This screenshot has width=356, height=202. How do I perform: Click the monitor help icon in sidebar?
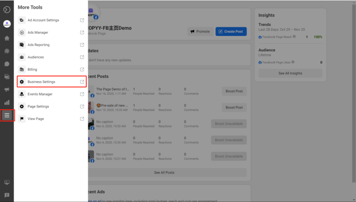click(7, 182)
